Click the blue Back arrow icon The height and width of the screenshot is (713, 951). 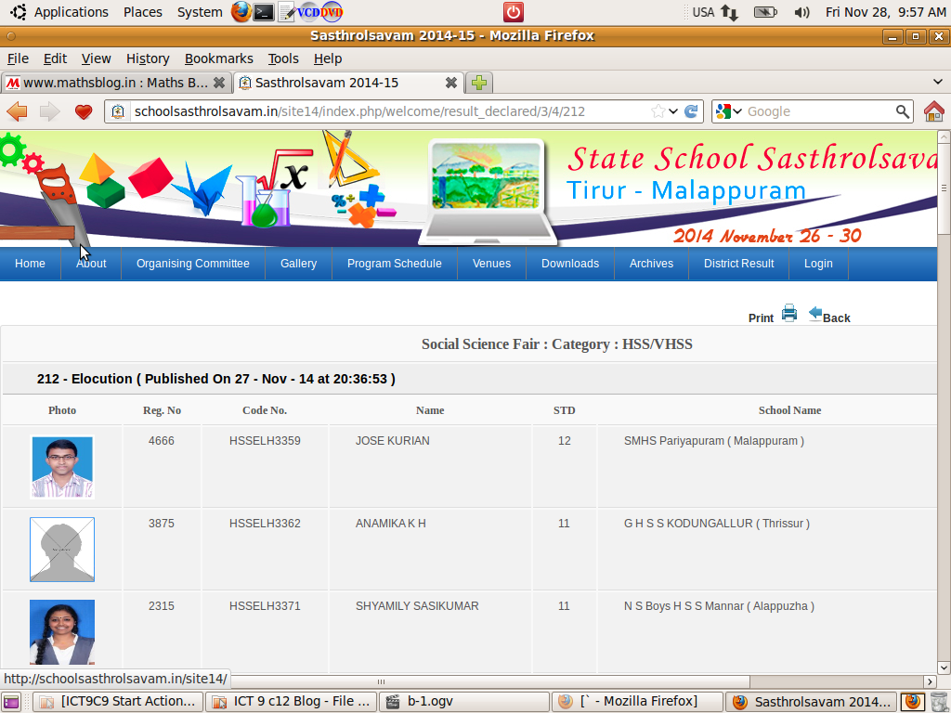(815, 314)
